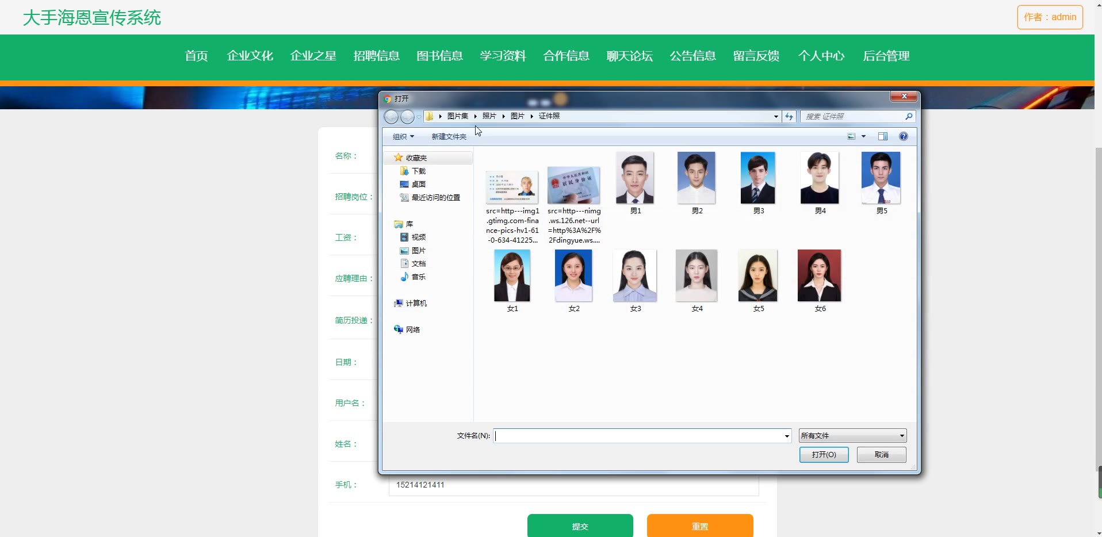Go to 首页 in the website menu
Viewport: 1102px width, 537px height.
(196, 56)
